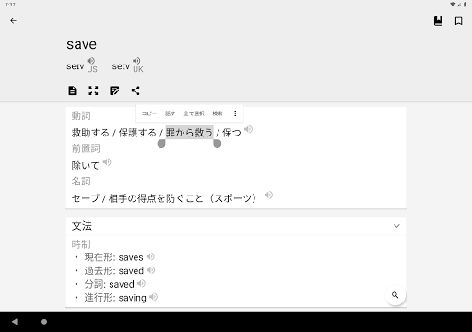Go back using the top-left arrow
472x332 pixels.
pyautogui.click(x=13, y=20)
